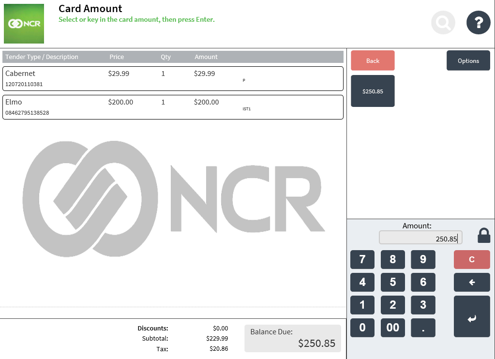This screenshot has height=359, width=495.
Task: Open the Options button
Action: tap(468, 60)
